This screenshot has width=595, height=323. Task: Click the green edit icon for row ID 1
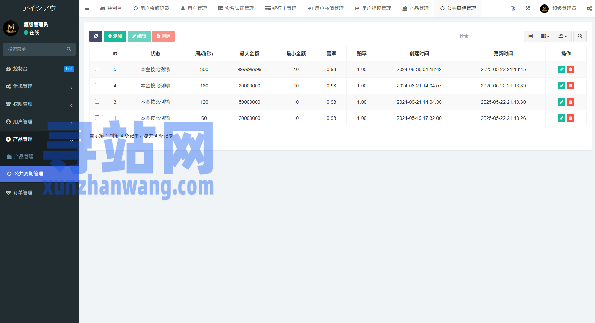(x=562, y=118)
